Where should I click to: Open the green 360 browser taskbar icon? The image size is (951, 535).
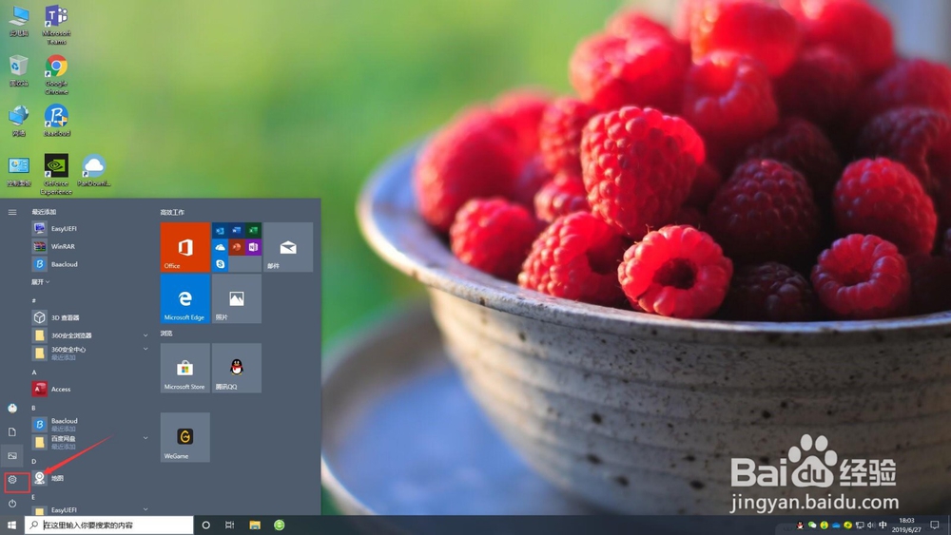tap(279, 525)
